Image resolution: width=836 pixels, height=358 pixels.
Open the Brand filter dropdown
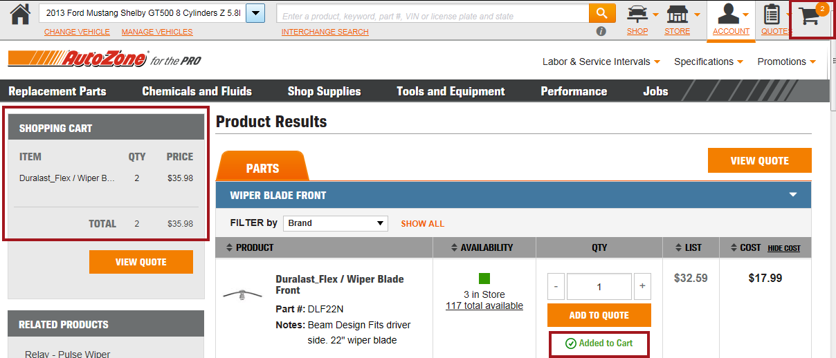pos(336,223)
